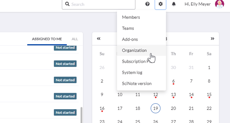Viewport: 230px width, 123px height.
Task: Go to next month in calendar
Action: click(212, 39)
